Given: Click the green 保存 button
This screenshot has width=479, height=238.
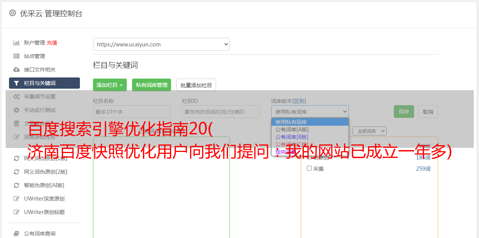Looking at the screenshot, I should (x=404, y=112).
